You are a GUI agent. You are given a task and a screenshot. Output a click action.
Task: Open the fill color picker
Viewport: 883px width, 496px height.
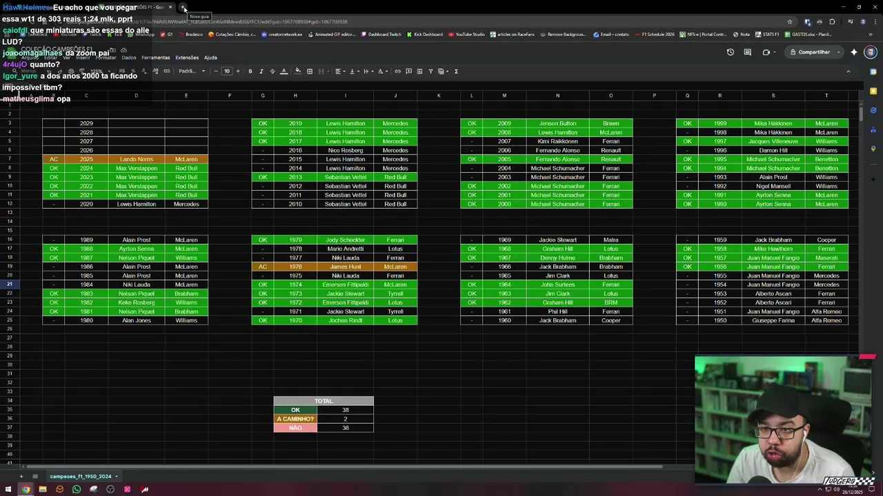(x=298, y=71)
